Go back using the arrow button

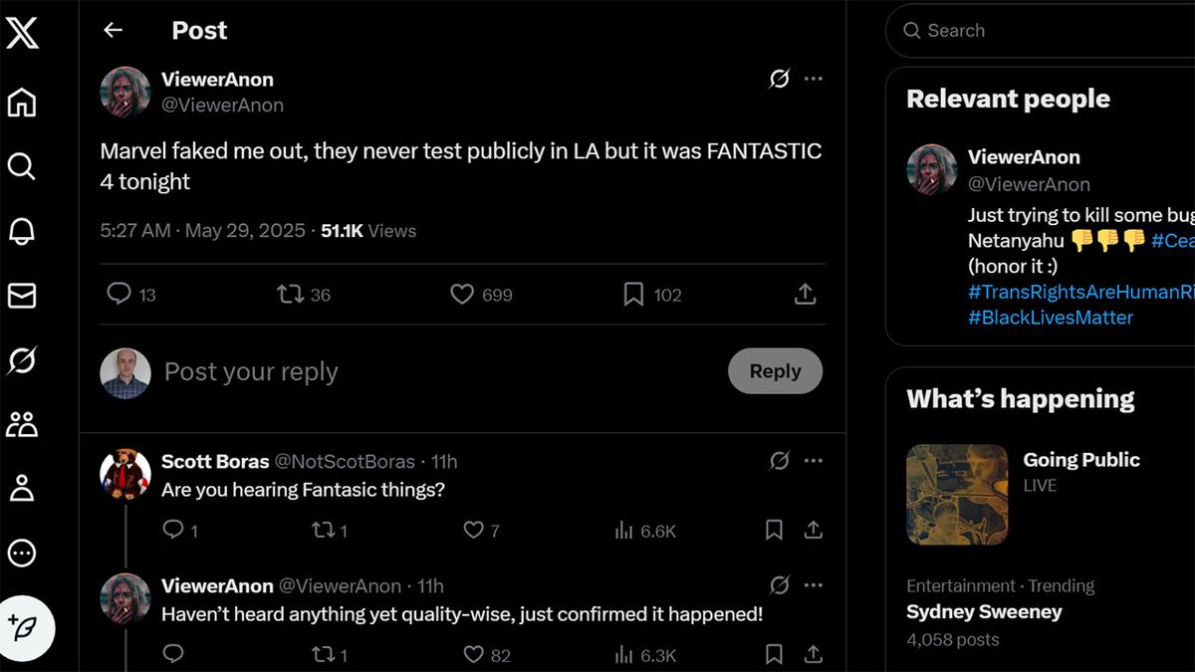pyautogui.click(x=113, y=30)
